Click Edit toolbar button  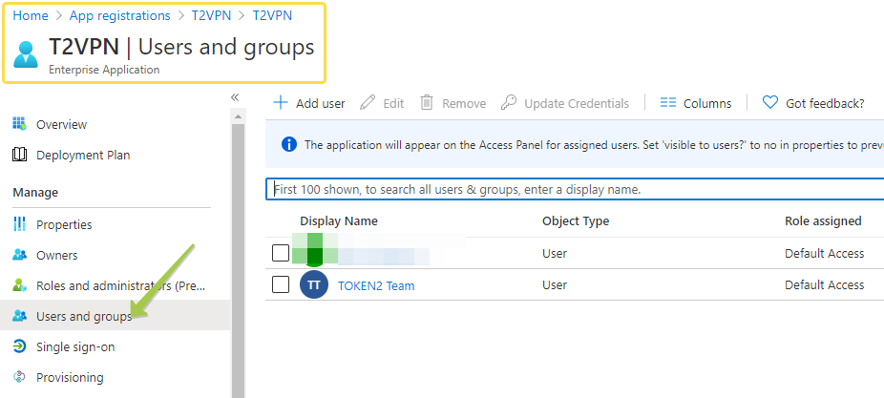point(382,103)
